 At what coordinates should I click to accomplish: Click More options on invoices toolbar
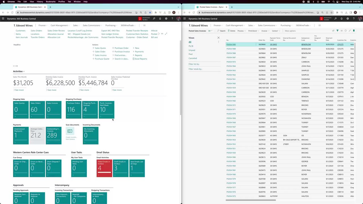pos(290,31)
